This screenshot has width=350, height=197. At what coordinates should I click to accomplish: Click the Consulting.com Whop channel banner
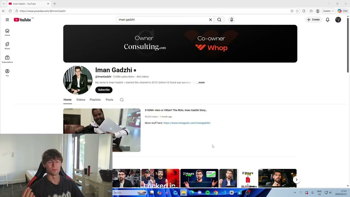[180, 44]
